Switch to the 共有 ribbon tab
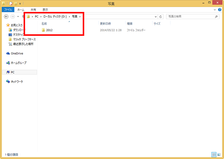 (x=33, y=10)
